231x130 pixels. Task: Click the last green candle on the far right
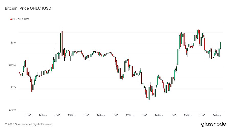220,45
